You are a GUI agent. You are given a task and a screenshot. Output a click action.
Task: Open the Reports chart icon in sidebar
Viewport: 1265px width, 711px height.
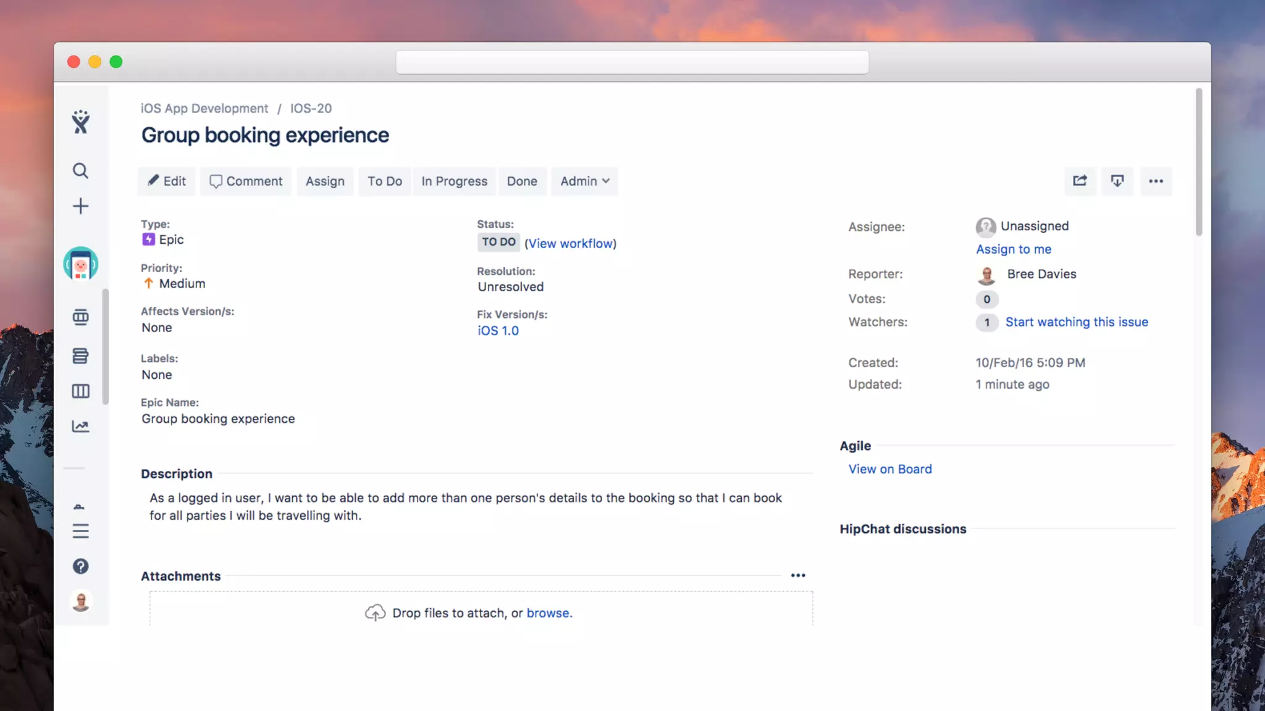pyautogui.click(x=80, y=426)
